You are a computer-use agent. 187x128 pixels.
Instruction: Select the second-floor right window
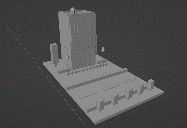[90, 40]
